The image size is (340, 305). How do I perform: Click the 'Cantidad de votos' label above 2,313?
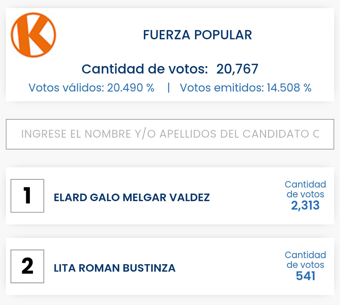coord(305,189)
